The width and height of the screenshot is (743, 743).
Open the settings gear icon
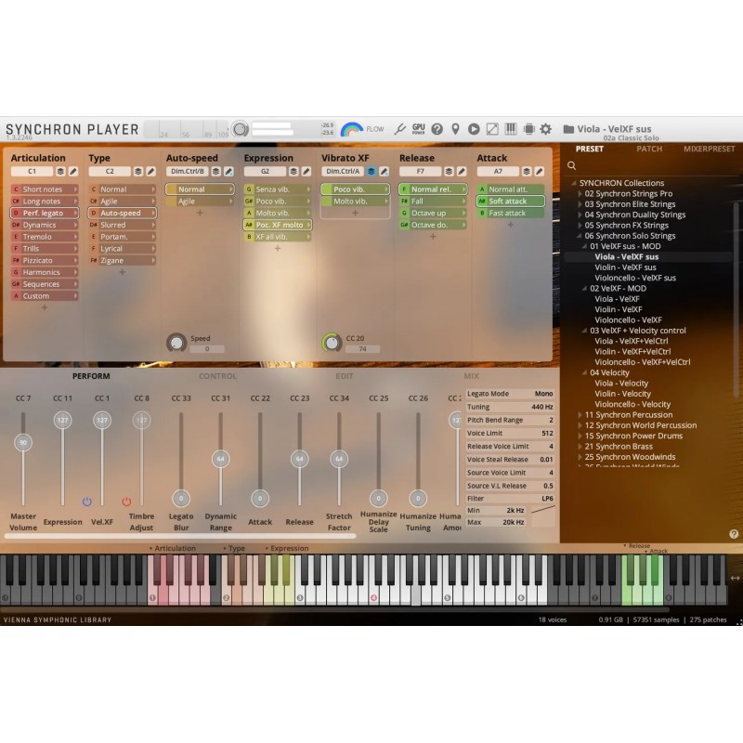(546, 129)
